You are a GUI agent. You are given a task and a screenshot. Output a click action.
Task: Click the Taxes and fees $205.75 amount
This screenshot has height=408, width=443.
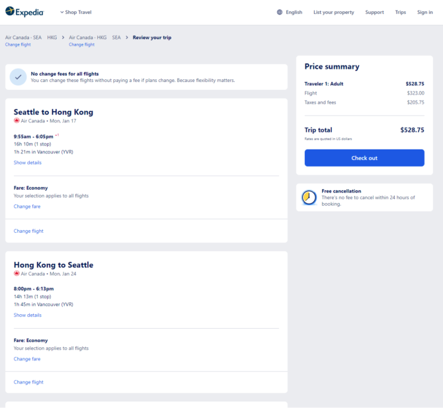tap(416, 102)
